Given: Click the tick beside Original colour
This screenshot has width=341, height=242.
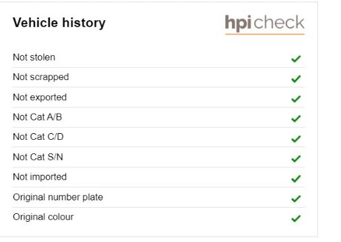Looking at the screenshot, I should [x=296, y=218].
